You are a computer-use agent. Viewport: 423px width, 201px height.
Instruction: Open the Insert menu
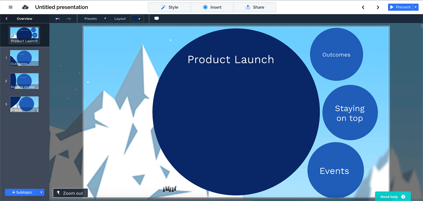coord(212,7)
